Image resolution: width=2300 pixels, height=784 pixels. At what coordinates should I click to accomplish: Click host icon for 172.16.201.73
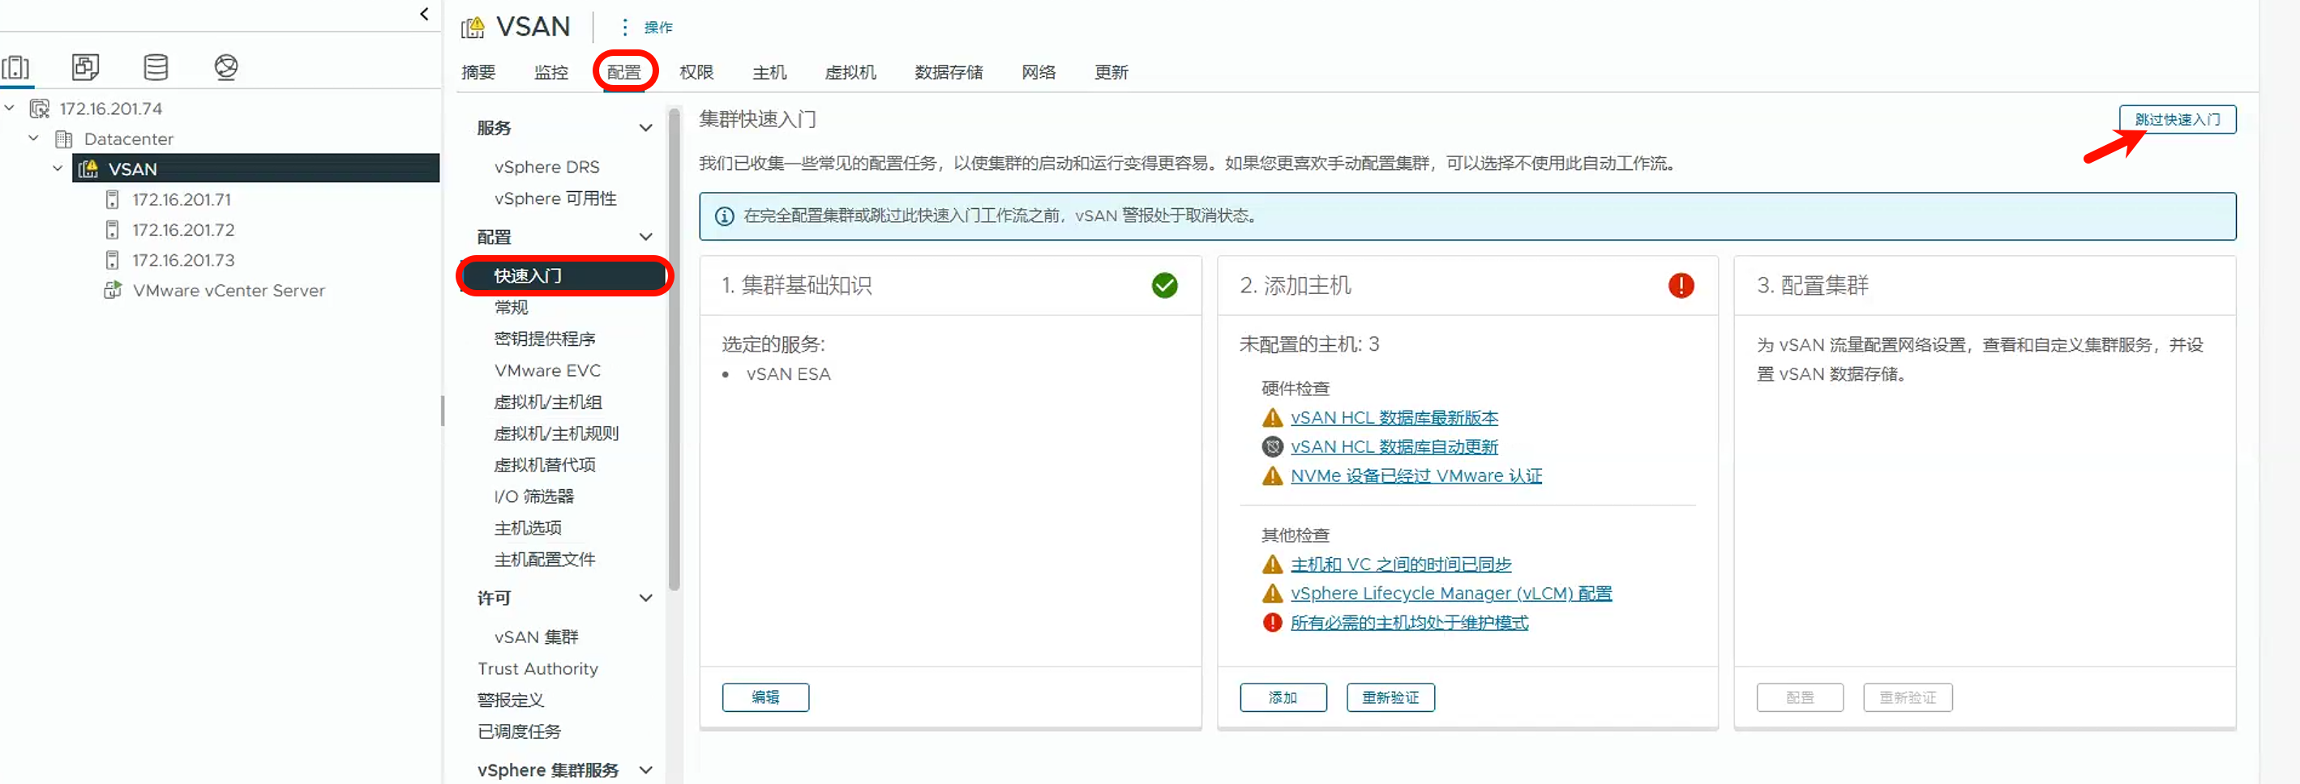click(113, 261)
